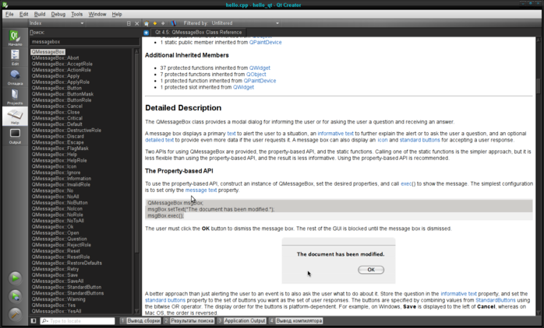Open the Tools menu
Image resolution: width=544 pixels, height=328 pixels.
(x=76, y=14)
